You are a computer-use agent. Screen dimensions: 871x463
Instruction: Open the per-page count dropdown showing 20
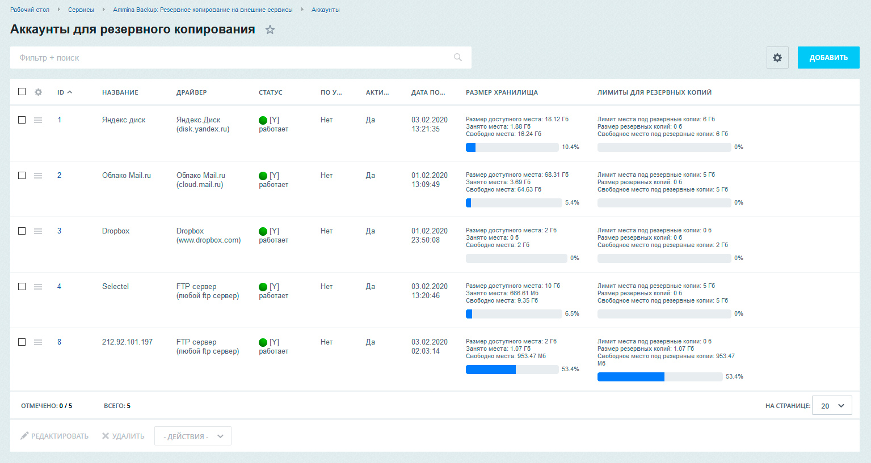(832, 406)
